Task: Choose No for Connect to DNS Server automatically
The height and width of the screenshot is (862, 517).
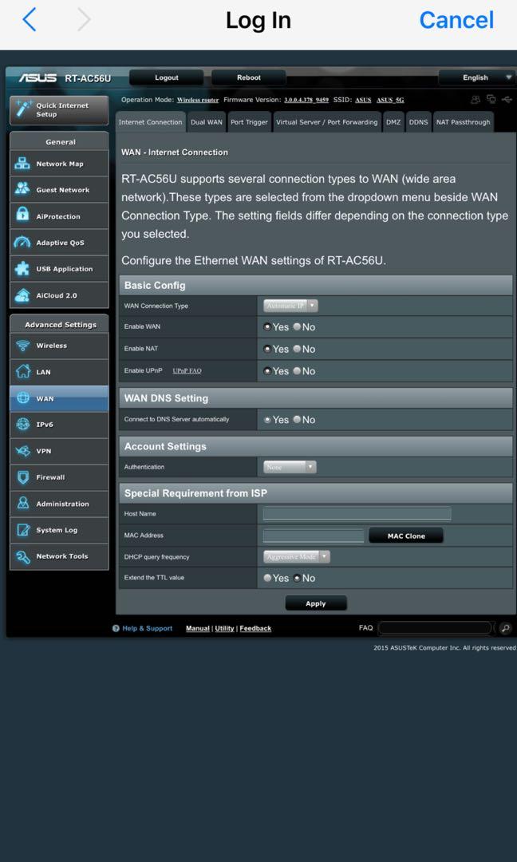Action: [x=297, y=420]
